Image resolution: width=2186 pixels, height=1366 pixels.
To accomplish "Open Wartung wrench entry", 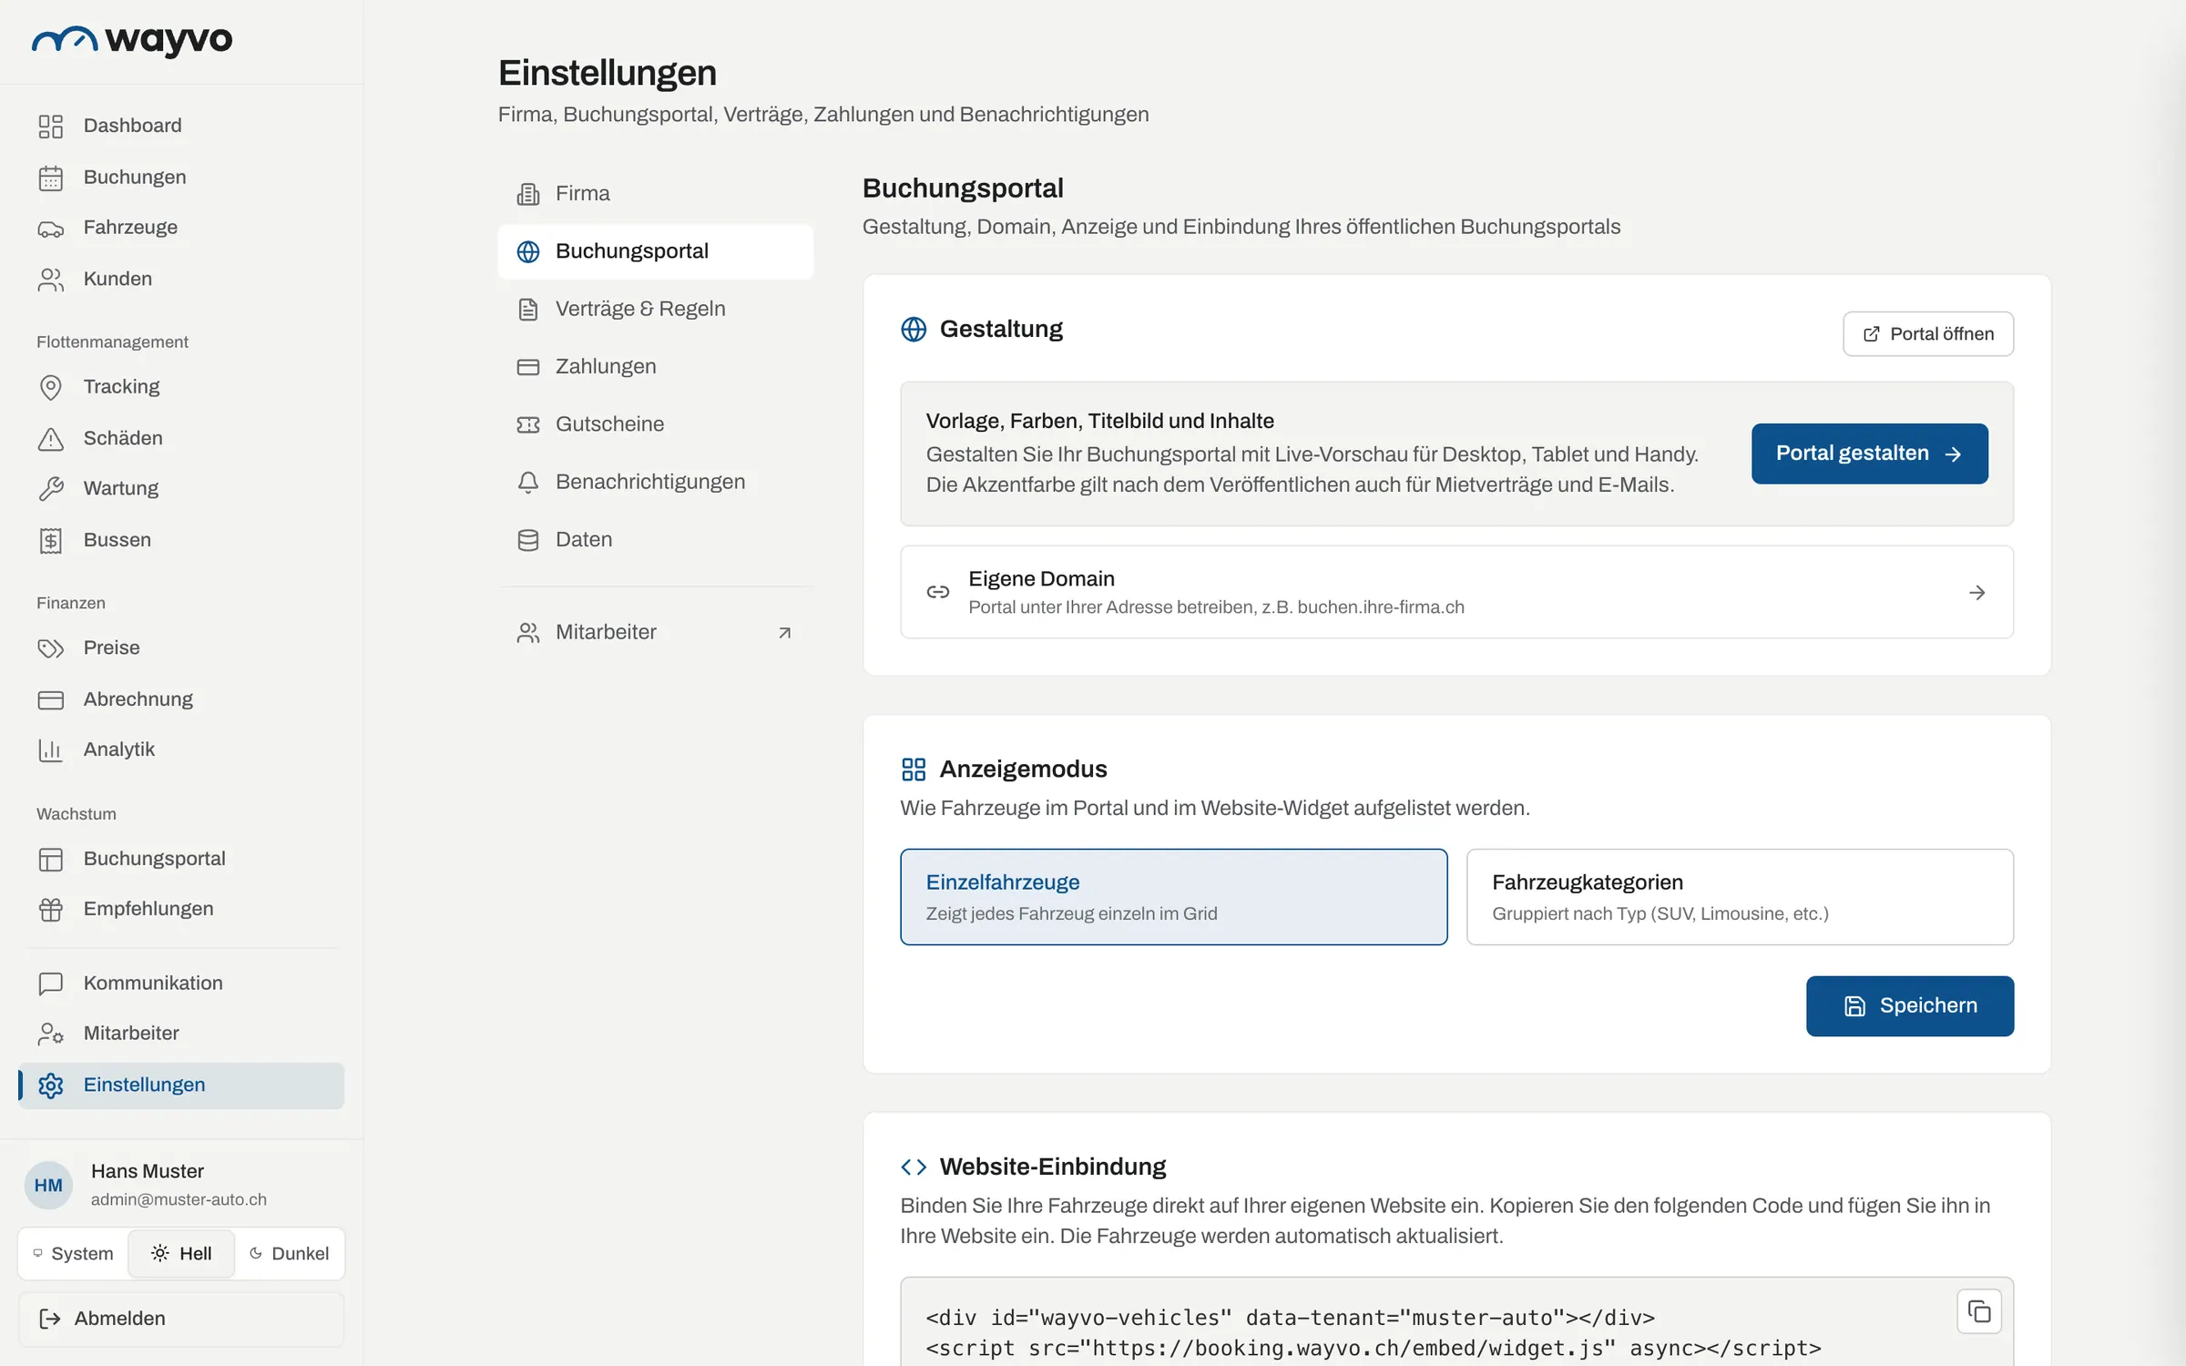I will pyautogui.click(x=181, y=489).
